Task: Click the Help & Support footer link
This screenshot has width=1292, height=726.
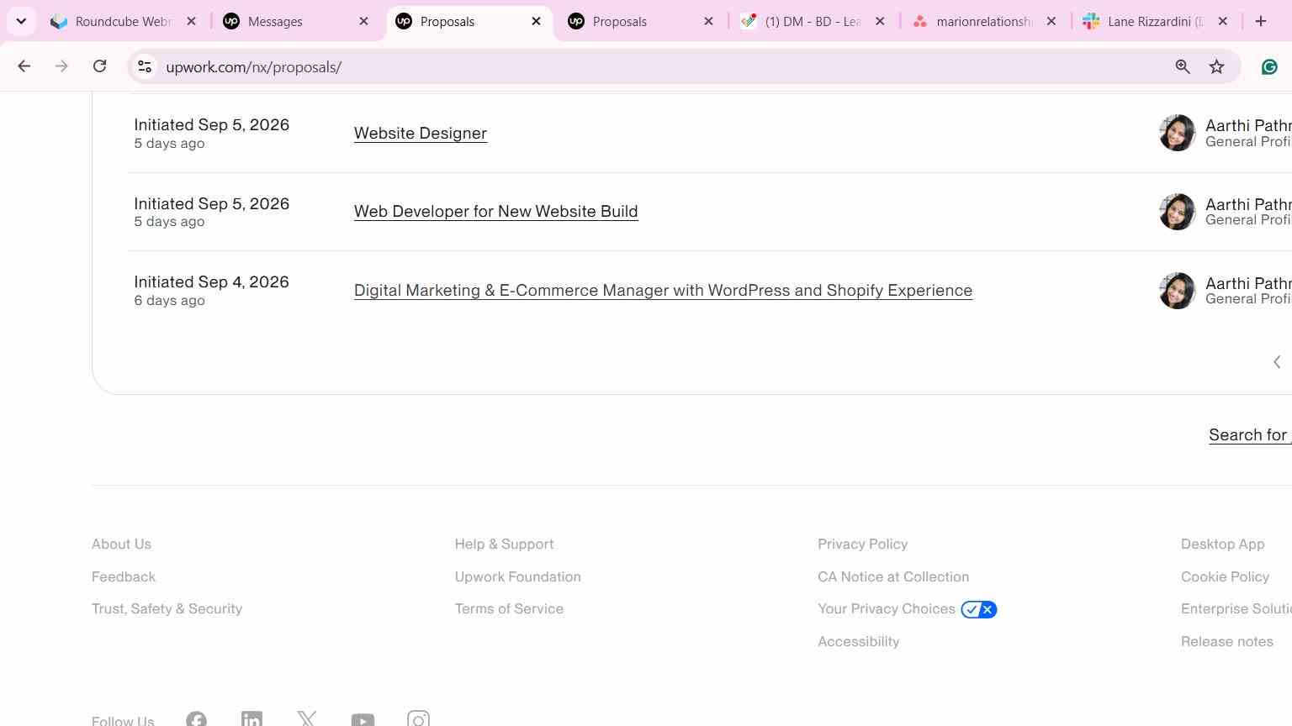Action: (x=504, y=544)
